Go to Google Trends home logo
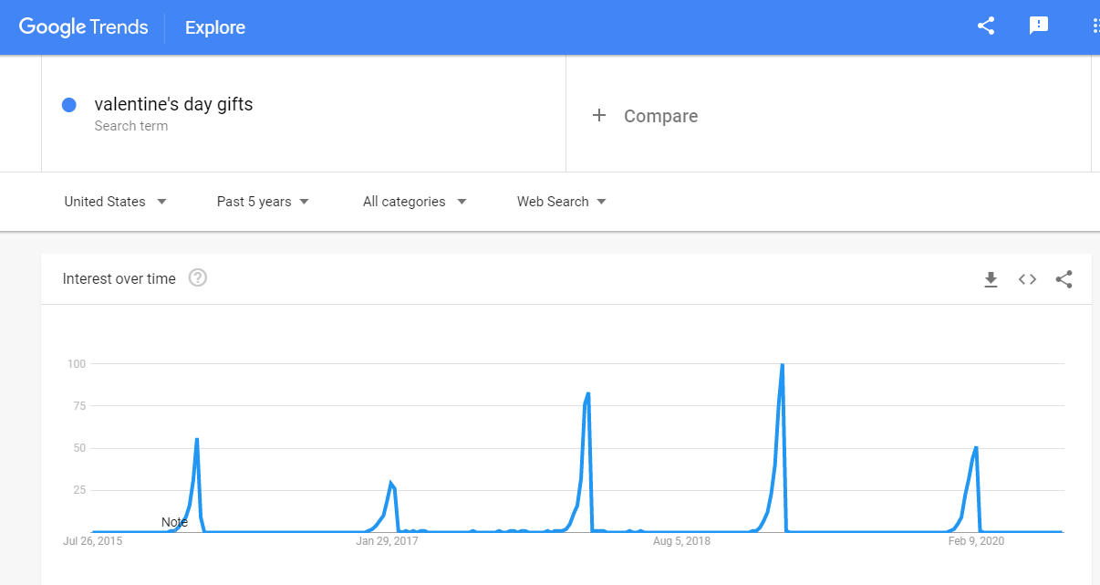The image size is (1100, 585). coord(83,27)
